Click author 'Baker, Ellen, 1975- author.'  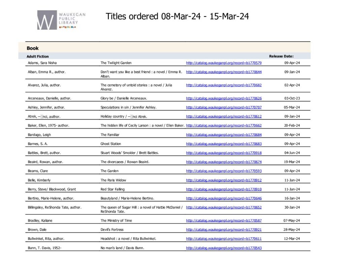point(49,125)
